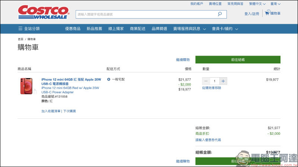Expand 賣場服務與訊息 menu

pos(190,29)
